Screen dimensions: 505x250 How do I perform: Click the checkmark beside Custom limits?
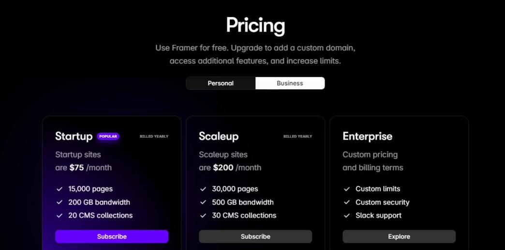click(347, 189)
